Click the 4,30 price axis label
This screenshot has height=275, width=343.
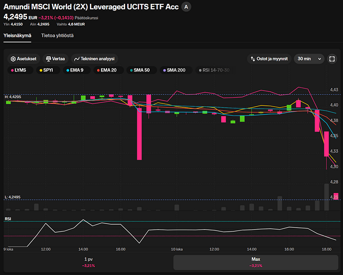334,167
